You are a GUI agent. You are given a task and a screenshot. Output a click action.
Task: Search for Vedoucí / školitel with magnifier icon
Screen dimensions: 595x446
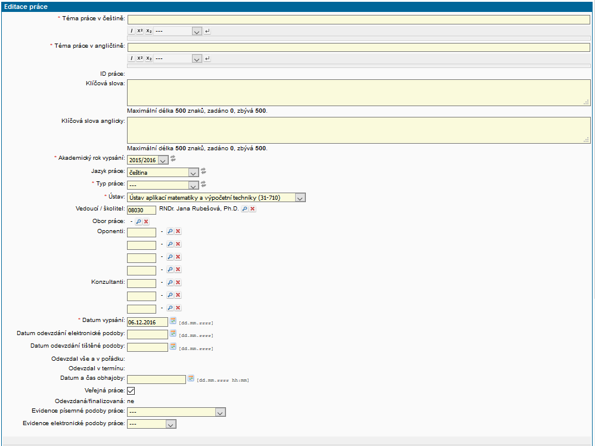pyautogui.click(x=244, y=209)
